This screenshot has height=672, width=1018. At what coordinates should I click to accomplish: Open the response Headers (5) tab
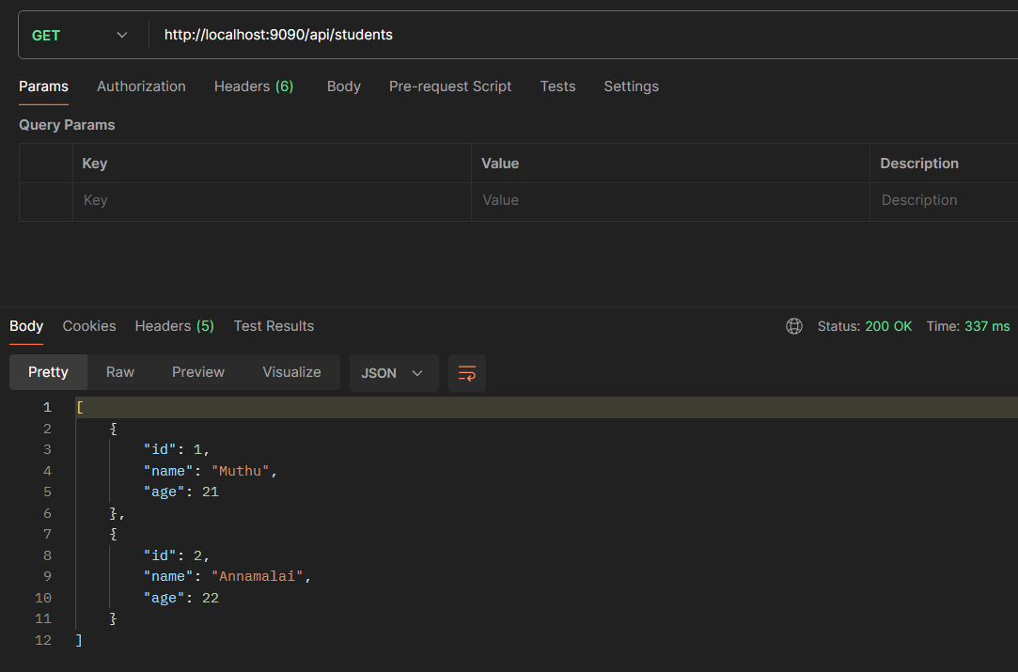[175, 326]
